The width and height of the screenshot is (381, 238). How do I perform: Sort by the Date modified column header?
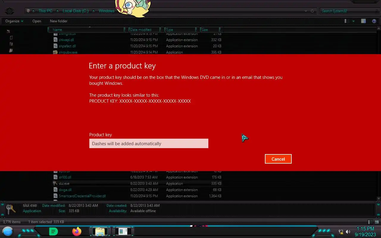click(x=145, y=30)
